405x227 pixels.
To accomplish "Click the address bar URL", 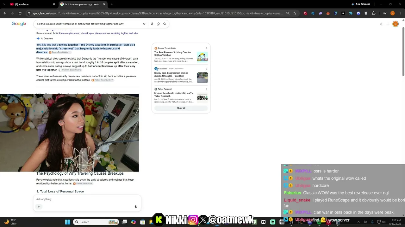I will click(158, 13).
